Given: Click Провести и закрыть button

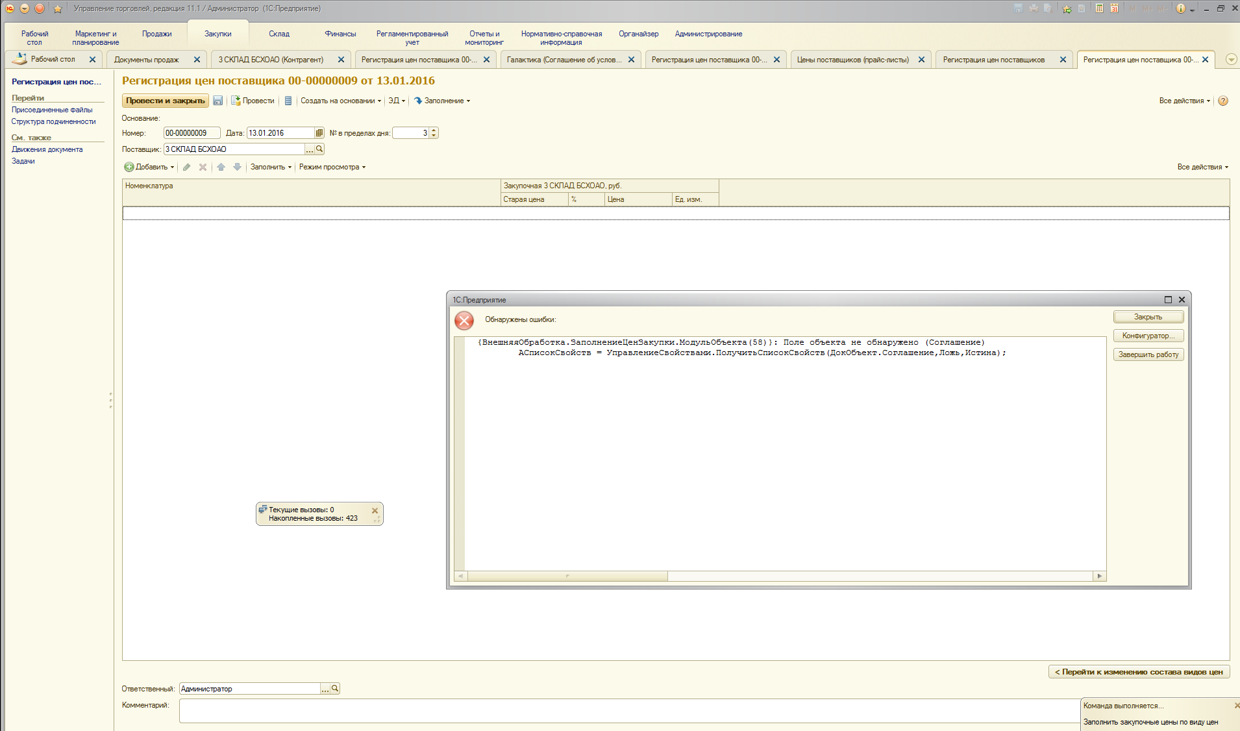Looking at the screenshot, I should click(x=166, y=101).
